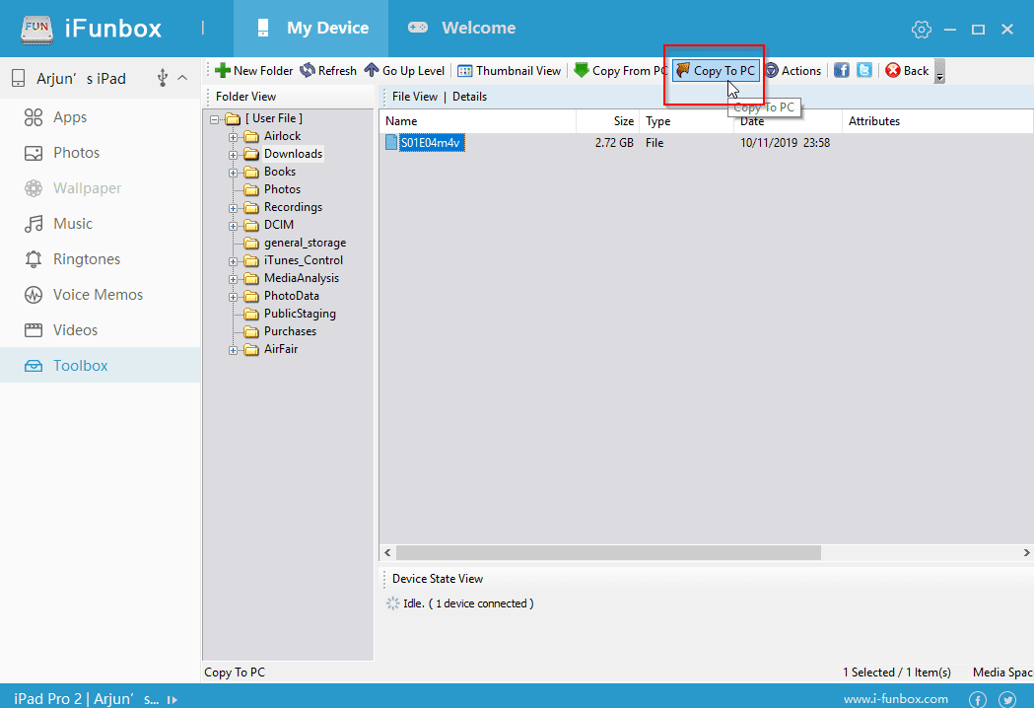Sort files by Type column
This screenshot has height=708, width=1034.
coord(686,121)
